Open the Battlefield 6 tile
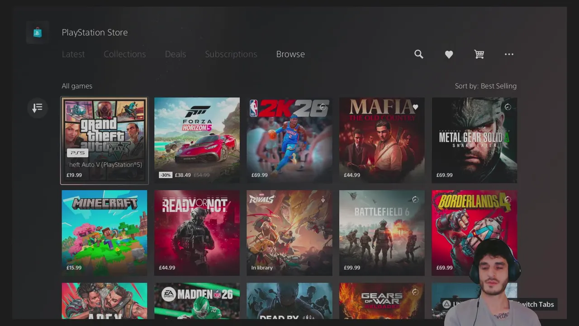Screen dimensions: 579x326 [382, 233]
